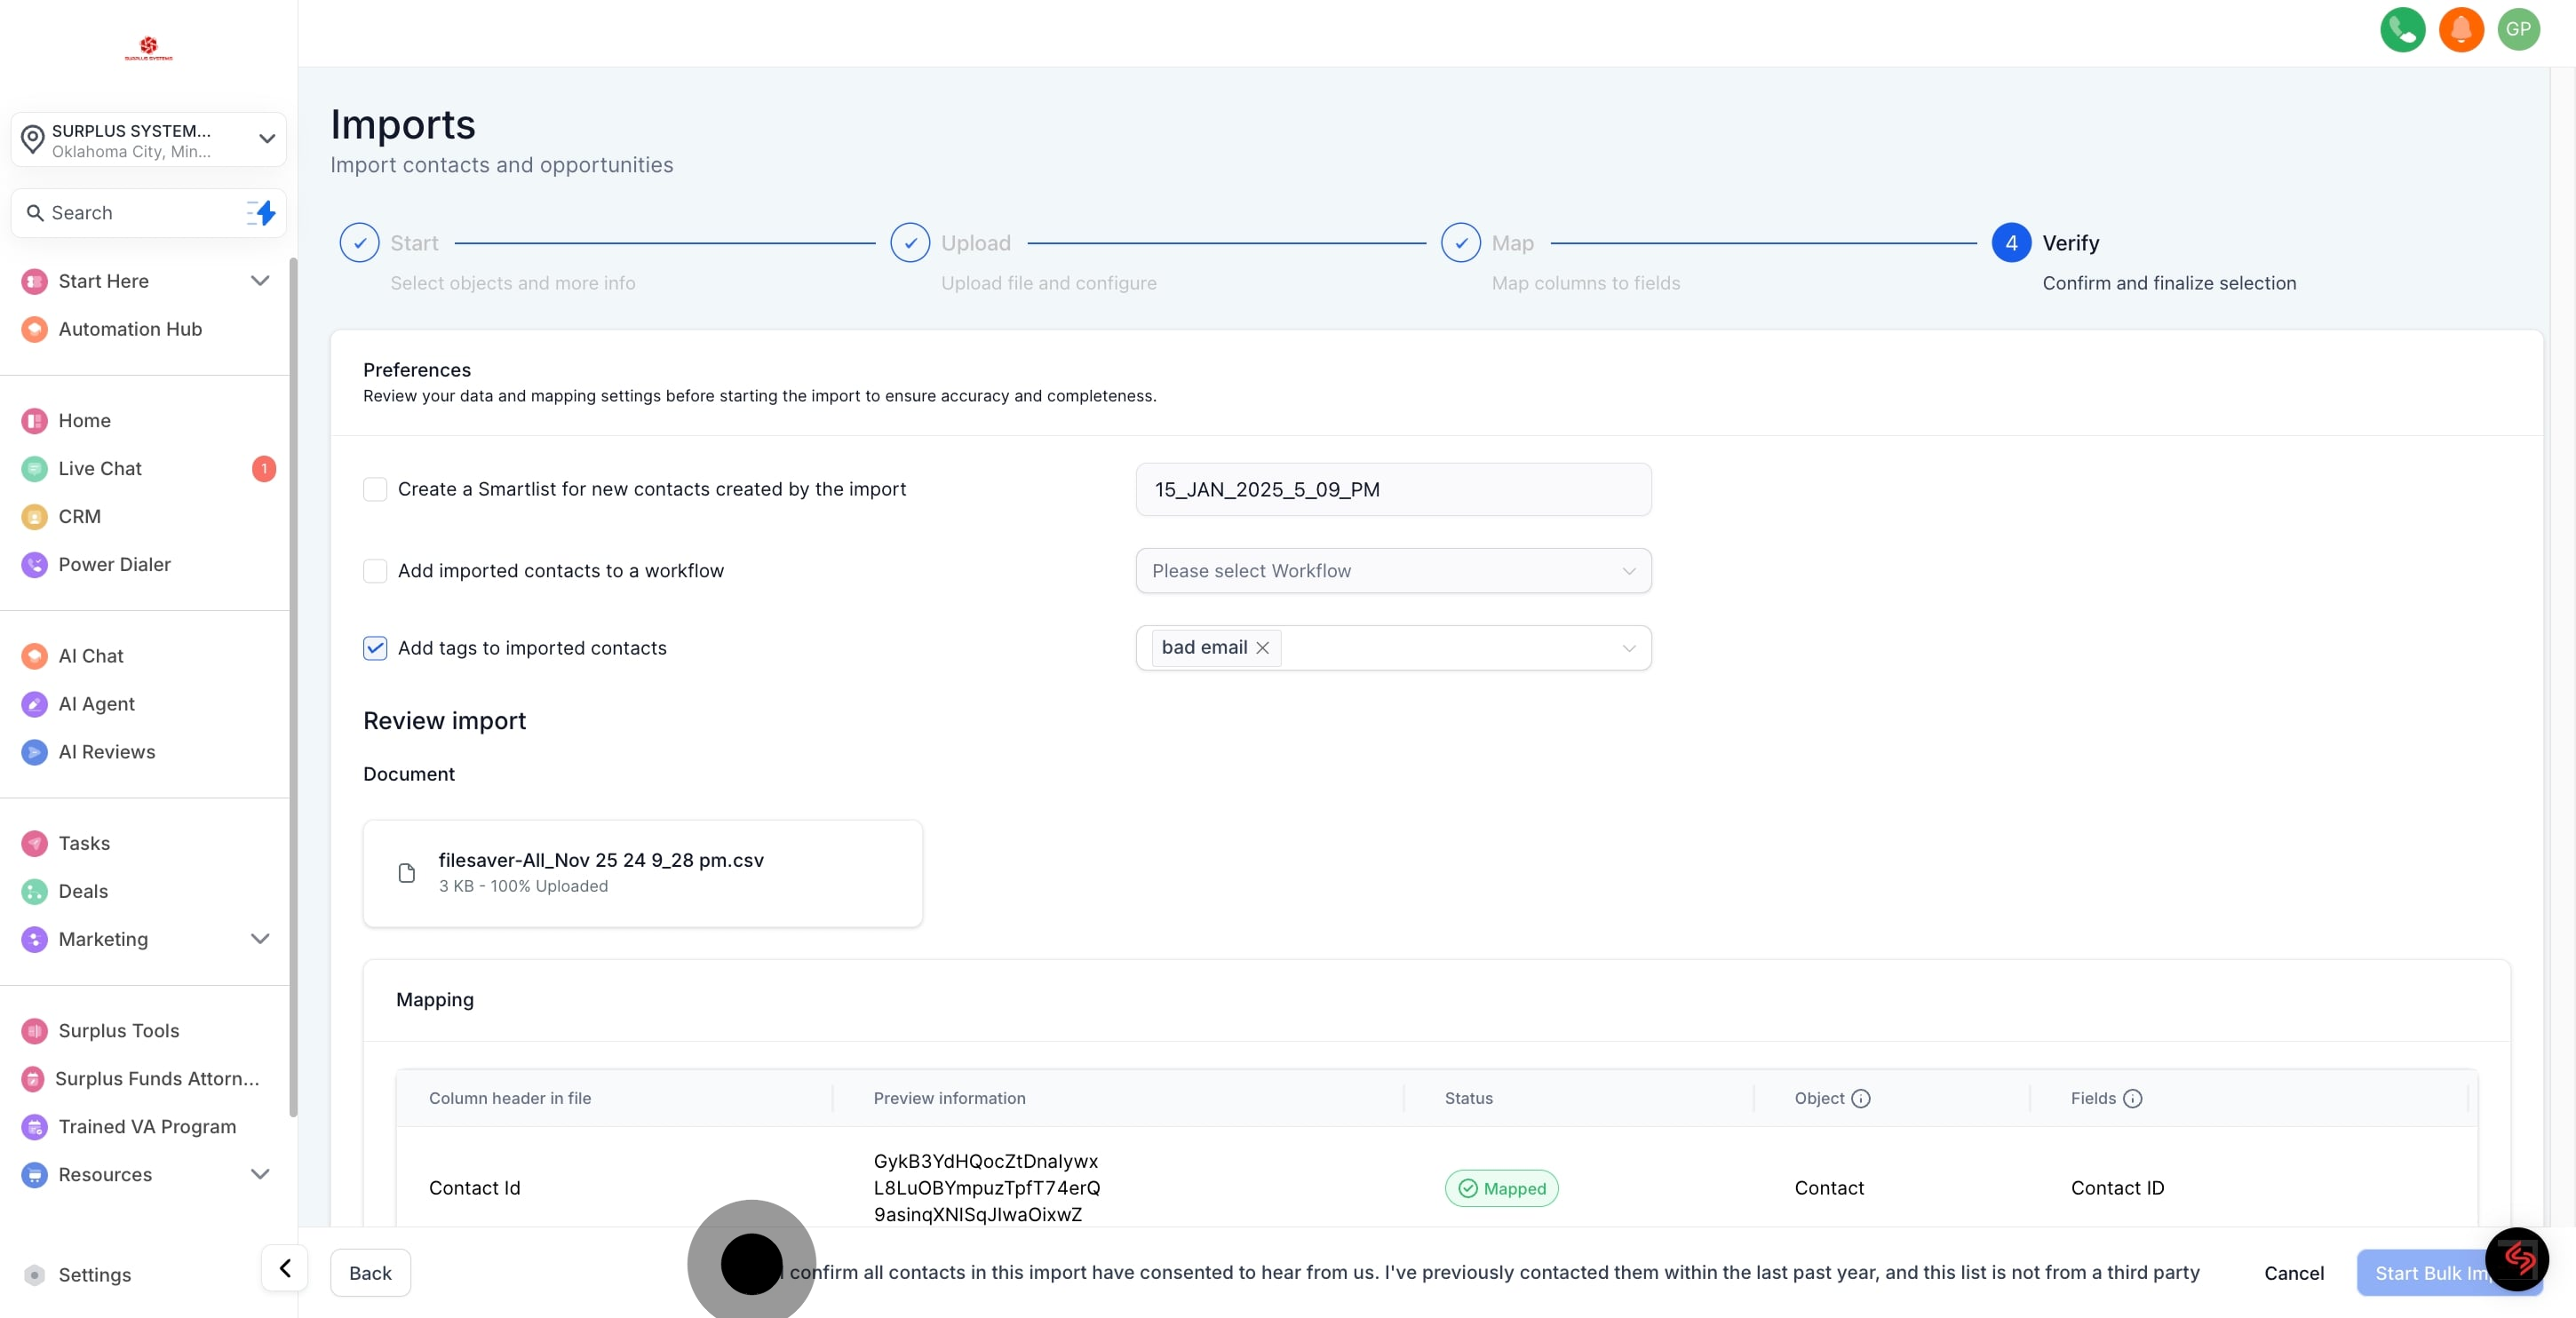The height and width of the screenshot is (1318, 2576).
Task: Click the filesaver CSV document icon
Action: (407, 873)
